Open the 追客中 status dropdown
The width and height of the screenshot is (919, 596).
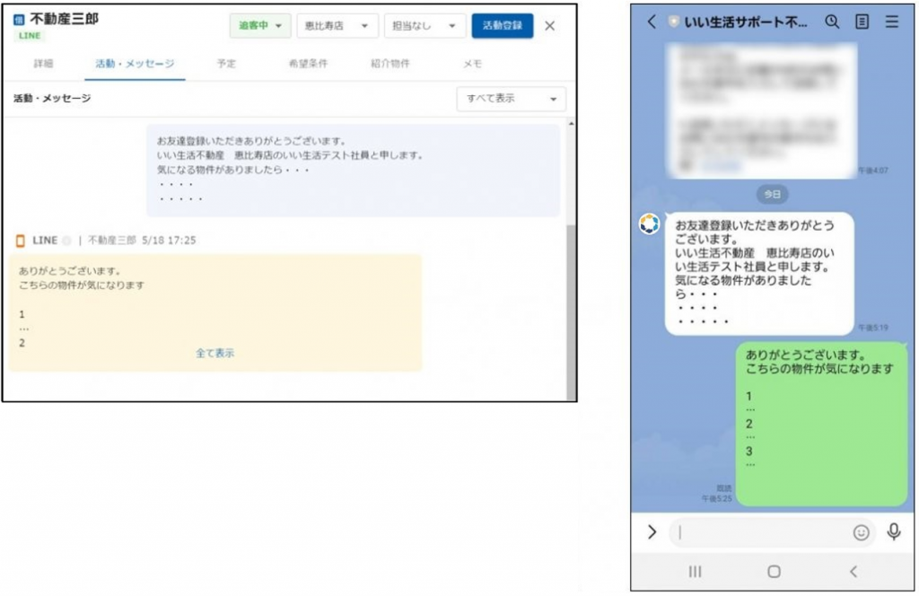[x=259, y=26]
